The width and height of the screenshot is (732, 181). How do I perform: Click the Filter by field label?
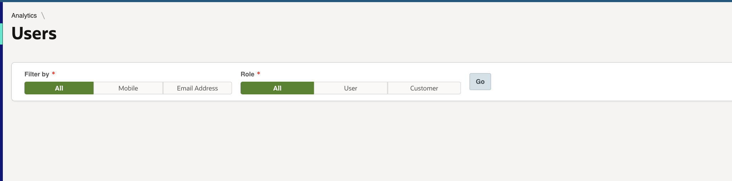tap(37, 74)
